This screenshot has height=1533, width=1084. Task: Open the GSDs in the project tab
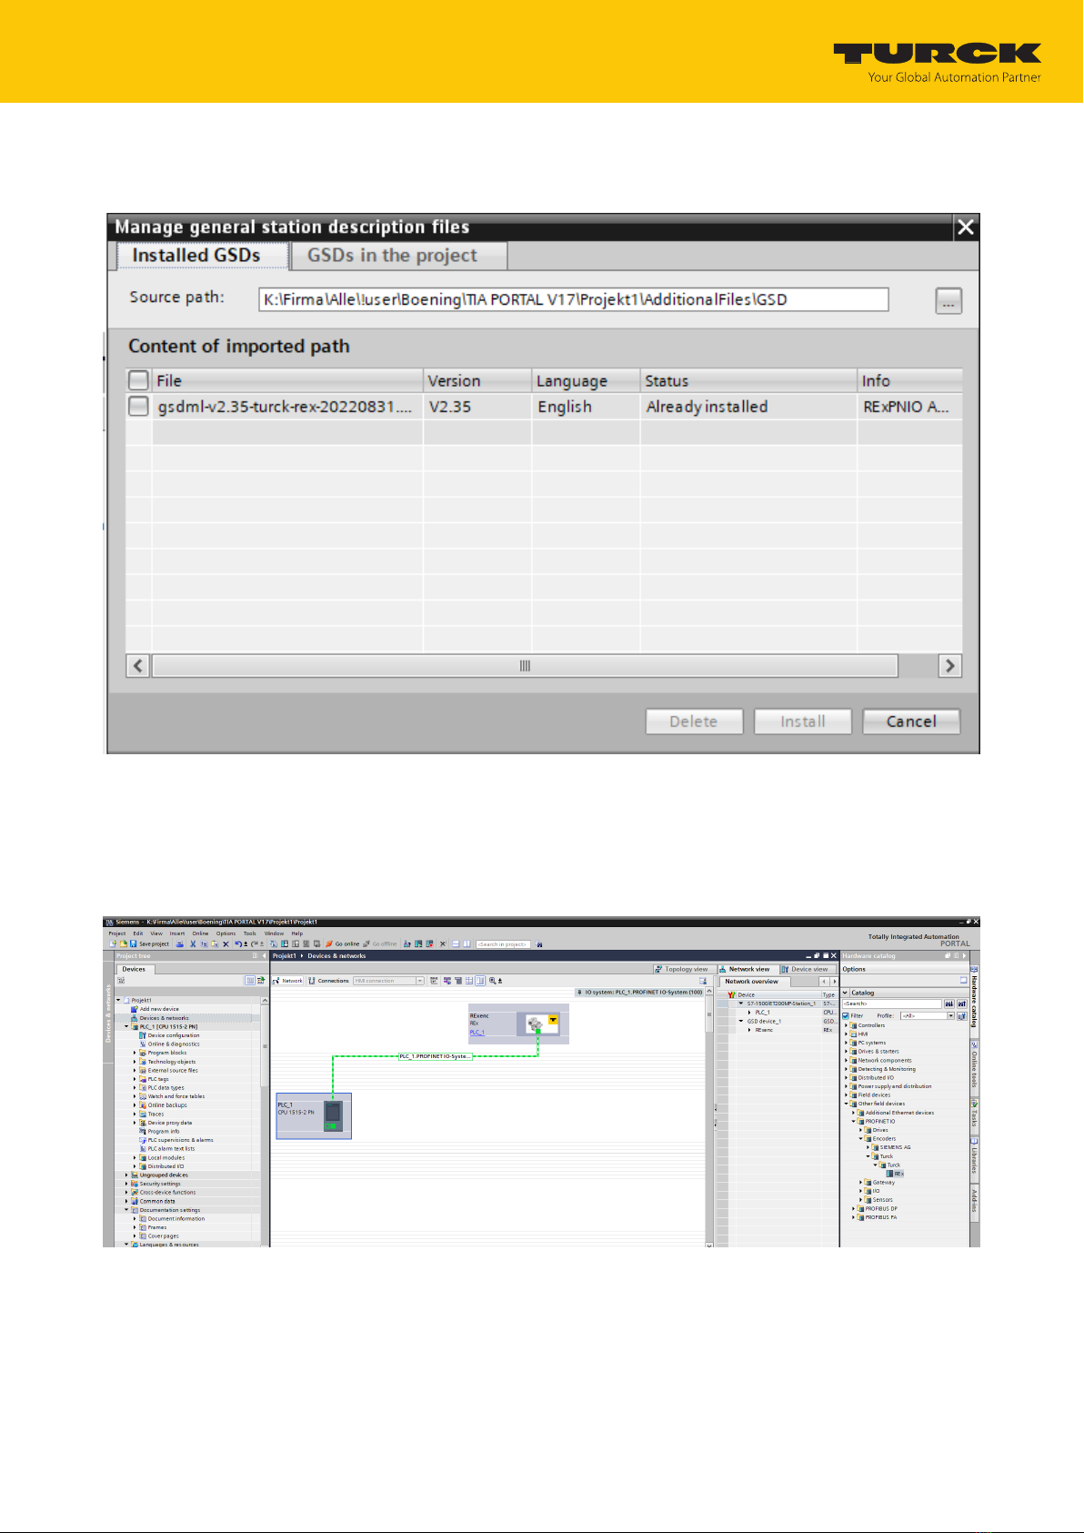(x=398, y=256)
